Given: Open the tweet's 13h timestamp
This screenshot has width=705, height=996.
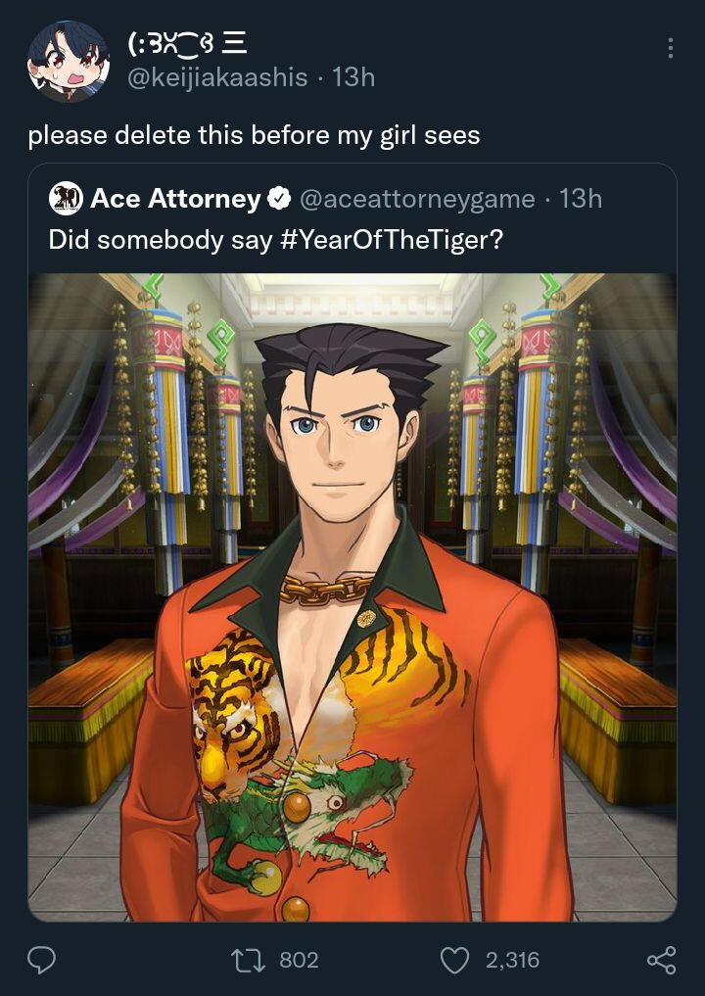Looking at the screenshot, I should pos(353,77).
